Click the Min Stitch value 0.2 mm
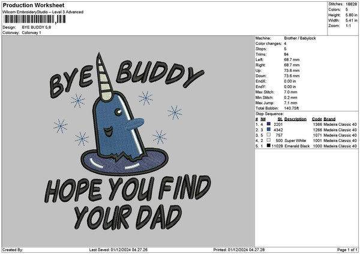Screen dimensions: 360x254 pyautogui.click(x=290, y=98)
